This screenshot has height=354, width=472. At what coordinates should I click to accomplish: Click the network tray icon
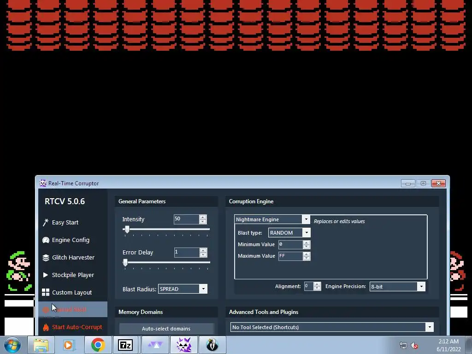click(x=403, y=346)
